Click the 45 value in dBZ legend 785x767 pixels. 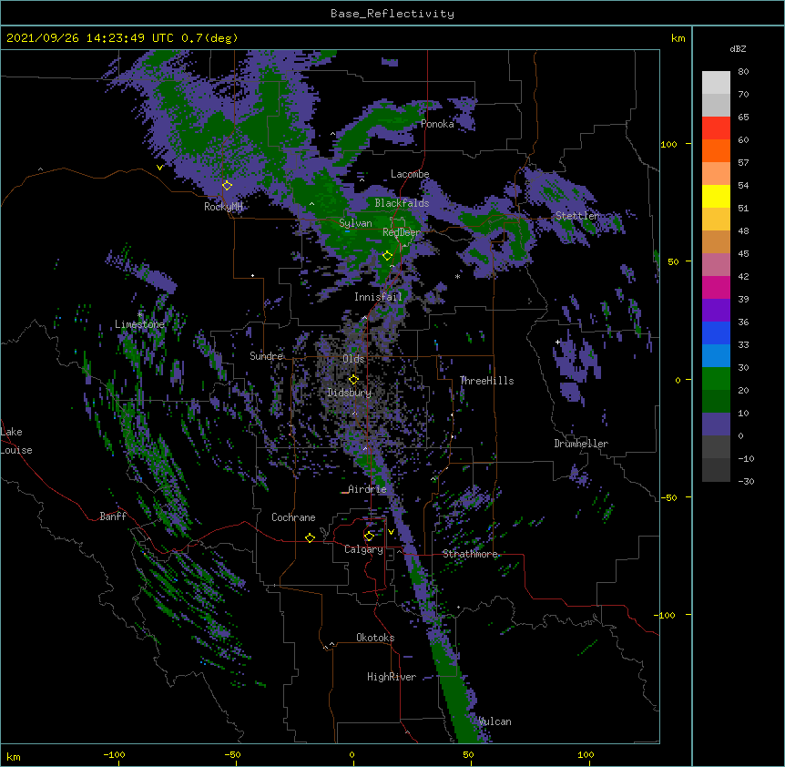pos(743,254)
